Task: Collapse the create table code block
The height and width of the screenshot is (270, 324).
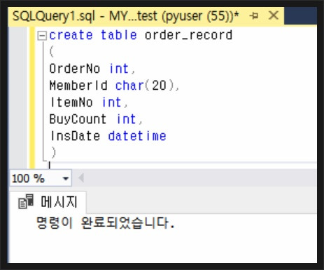Action: tap(42, 36)
